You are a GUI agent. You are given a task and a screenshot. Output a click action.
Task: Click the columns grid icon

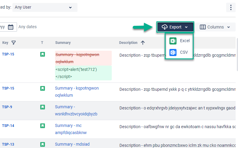click(x=203, y=27)
